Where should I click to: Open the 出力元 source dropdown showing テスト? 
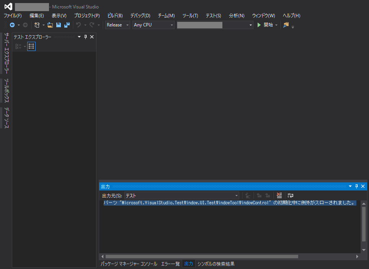pos(182,195)
